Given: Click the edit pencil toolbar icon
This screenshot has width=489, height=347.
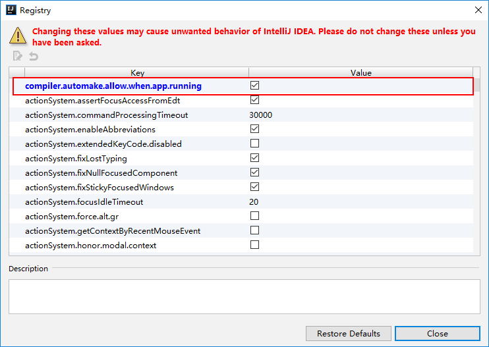Looking at the screenshot, I should click(18, 57).
